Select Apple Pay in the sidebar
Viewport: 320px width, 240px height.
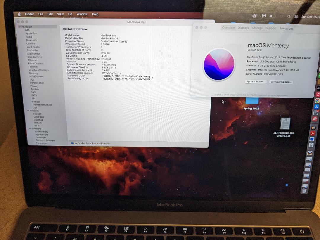pos(31,33)
